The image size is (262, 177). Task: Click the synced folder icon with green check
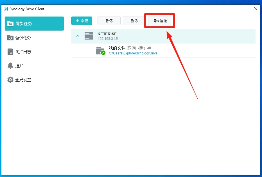click(x=100, y=51)
